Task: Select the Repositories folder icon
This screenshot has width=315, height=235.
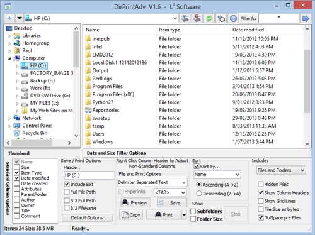Action: pyautogui.click(x=88, y=110)
